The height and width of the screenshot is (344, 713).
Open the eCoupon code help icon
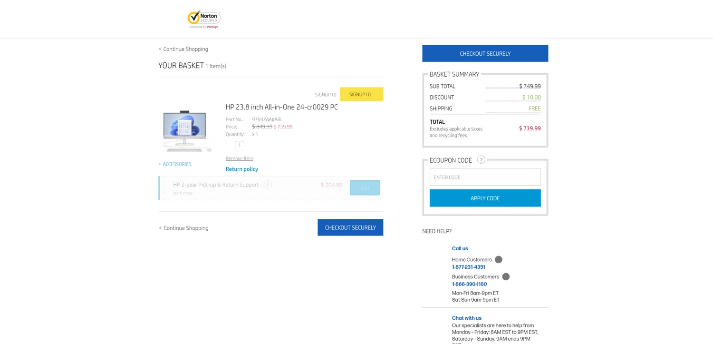click(x=481, y=160)
